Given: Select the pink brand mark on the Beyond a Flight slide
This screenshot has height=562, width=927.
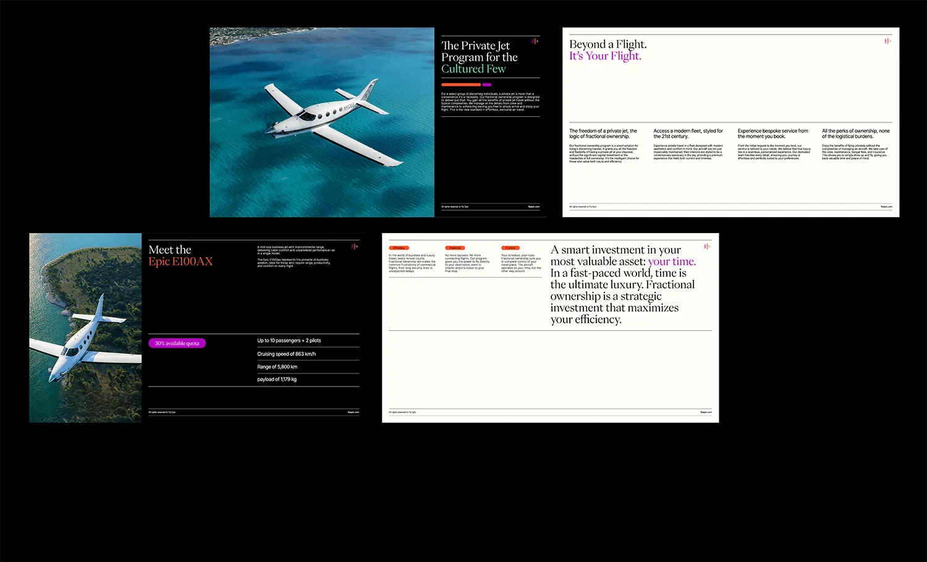Looking at the screenshot, I should (x=888, y=41).
